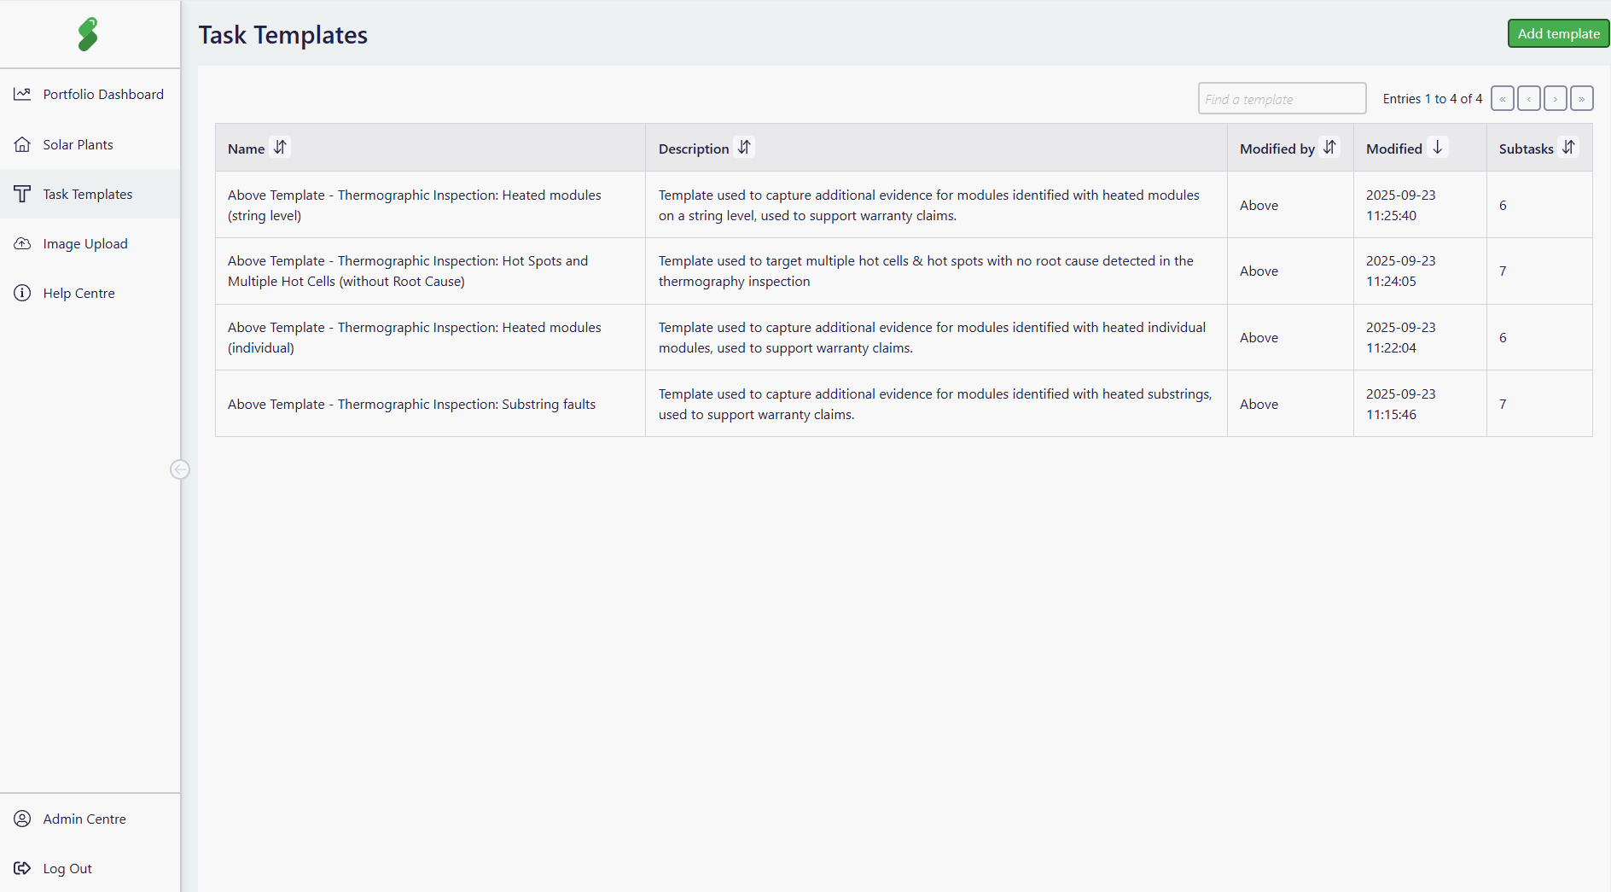
Task: Sort table by Description column
Action: (744, 148)
